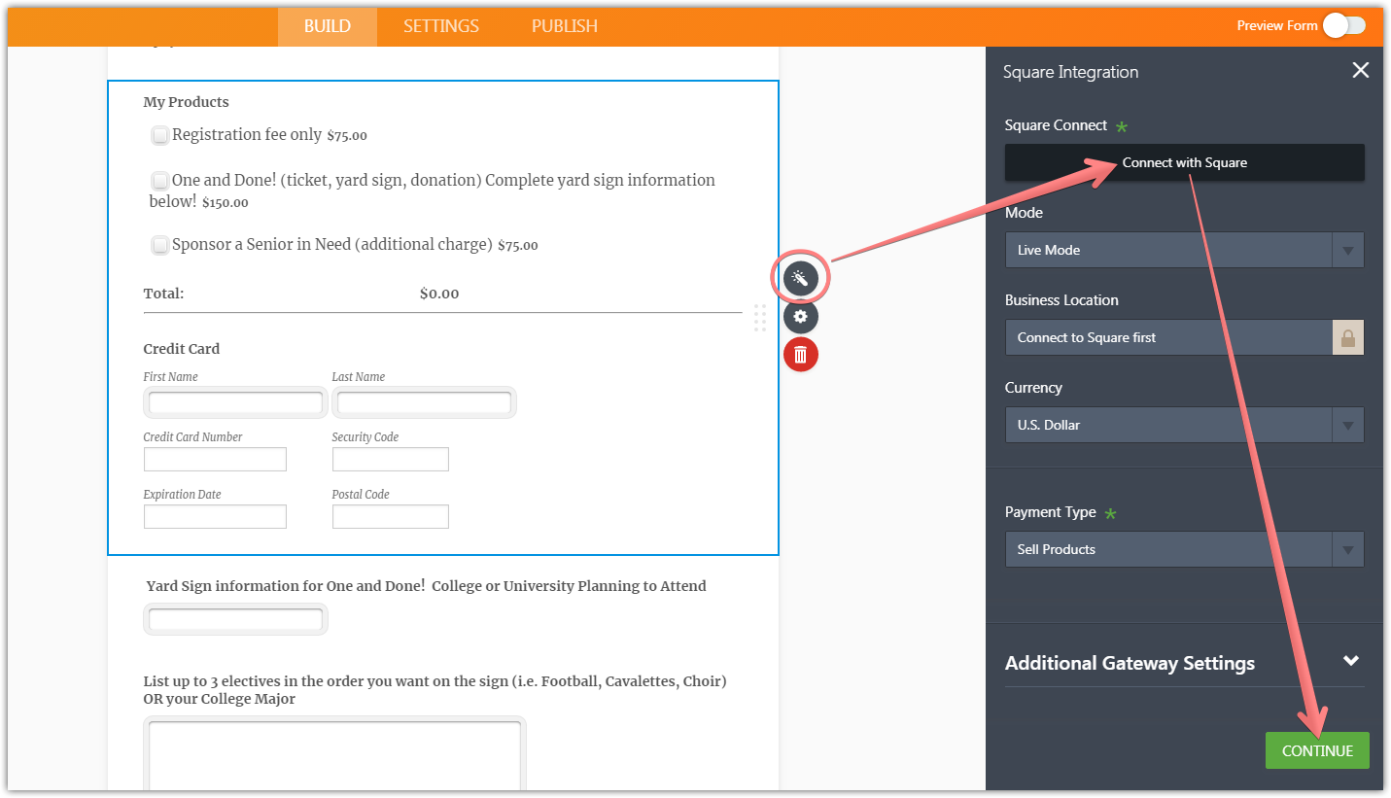Open field properties gear icon
Image resolution: width=1391 pixels, height=798 pixels.
(801, 317)
